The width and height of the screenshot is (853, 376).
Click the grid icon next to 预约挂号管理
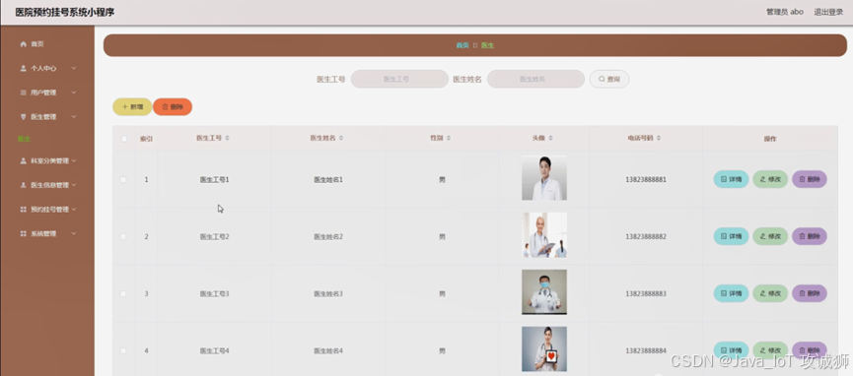point(23,210)
